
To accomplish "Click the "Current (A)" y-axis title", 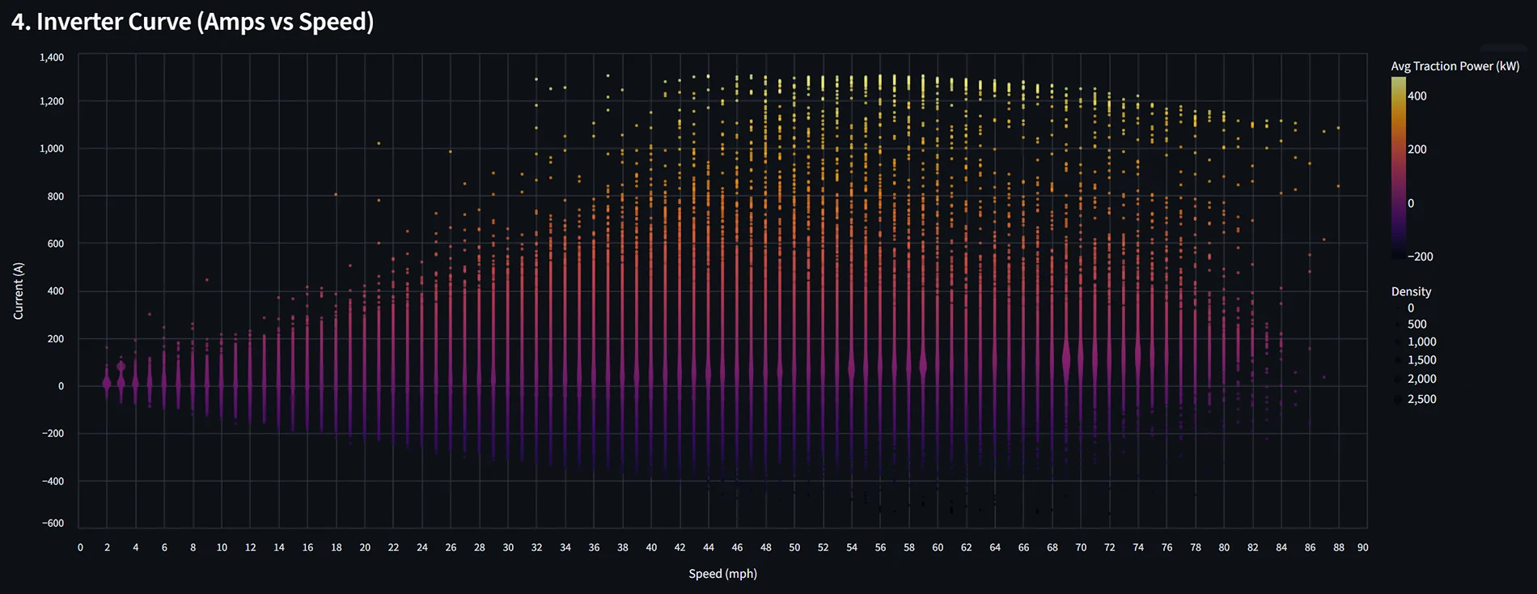I will click(x=19, y=291).
